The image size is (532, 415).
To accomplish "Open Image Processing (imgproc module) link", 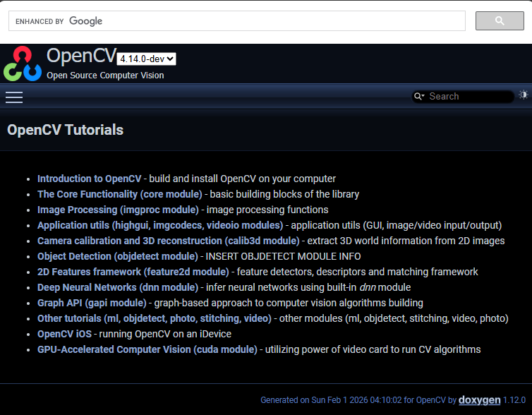I will tap(118, 210).
